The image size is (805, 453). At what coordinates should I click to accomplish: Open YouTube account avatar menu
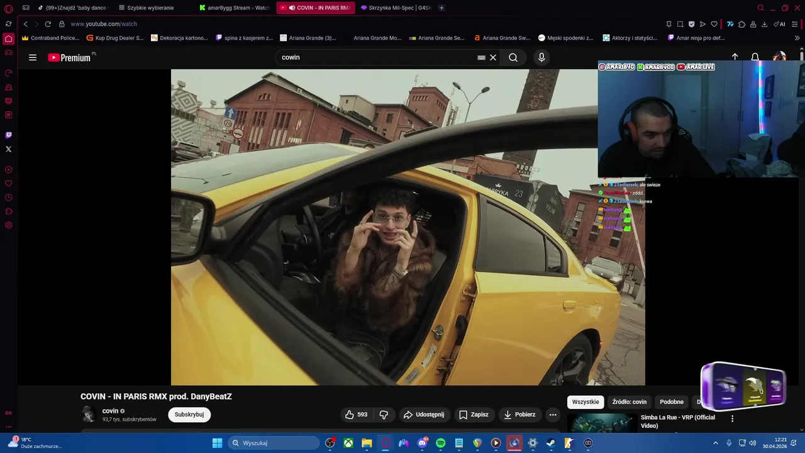point(779,57)
